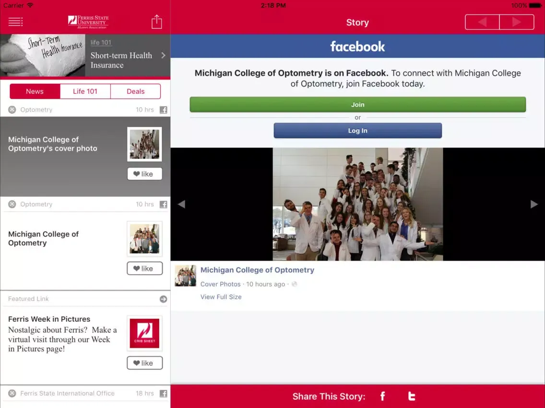This screenshot has height=408, width=545.
Task: Open the Michigan College of Optometry page link
Action: click(257, 270)
